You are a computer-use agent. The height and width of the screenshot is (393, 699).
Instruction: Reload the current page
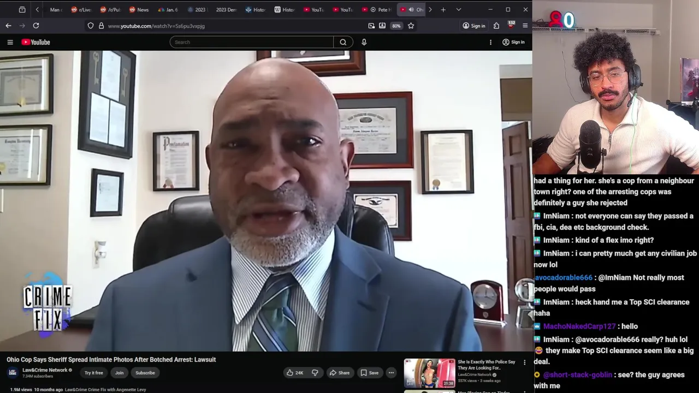36,26
